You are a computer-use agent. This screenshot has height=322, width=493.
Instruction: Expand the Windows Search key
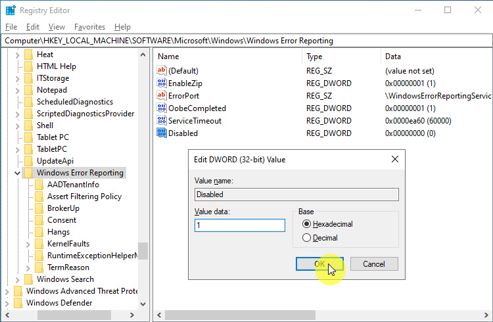point(17,279)
